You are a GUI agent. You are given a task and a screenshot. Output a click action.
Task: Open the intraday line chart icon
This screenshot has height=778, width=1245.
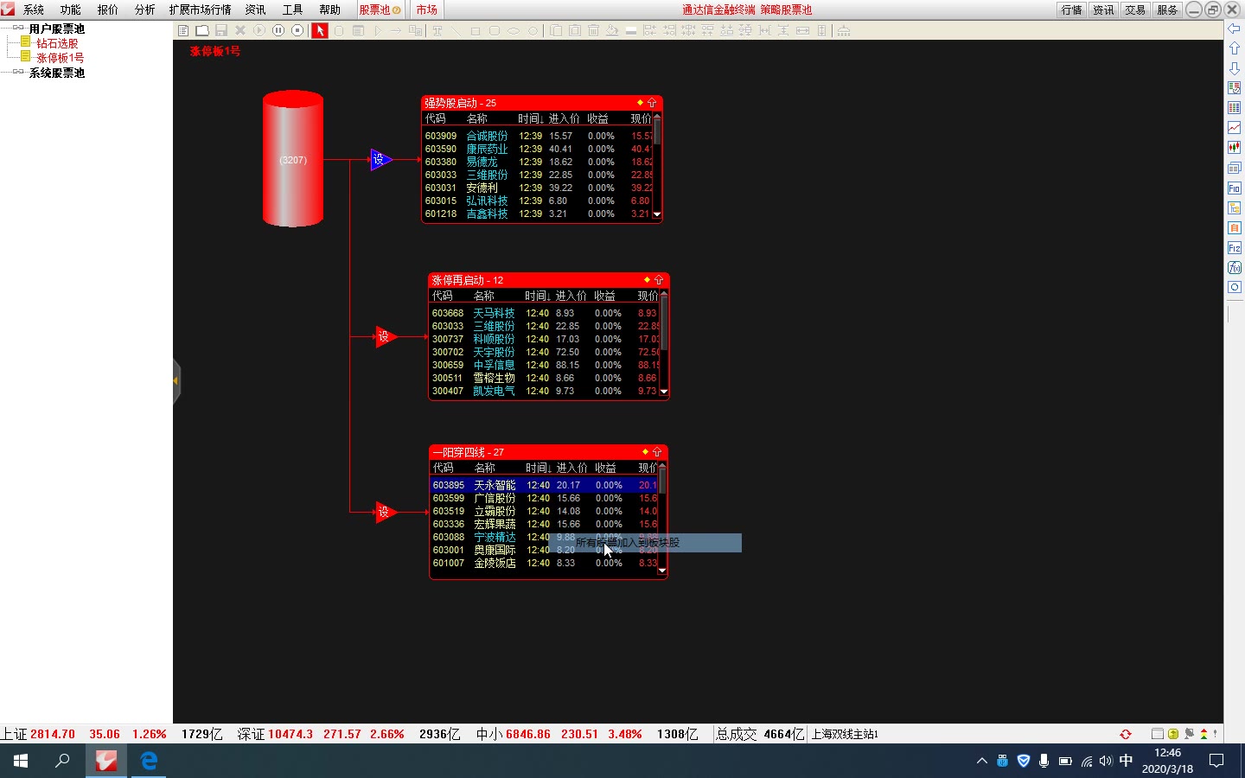[1235, 128]
